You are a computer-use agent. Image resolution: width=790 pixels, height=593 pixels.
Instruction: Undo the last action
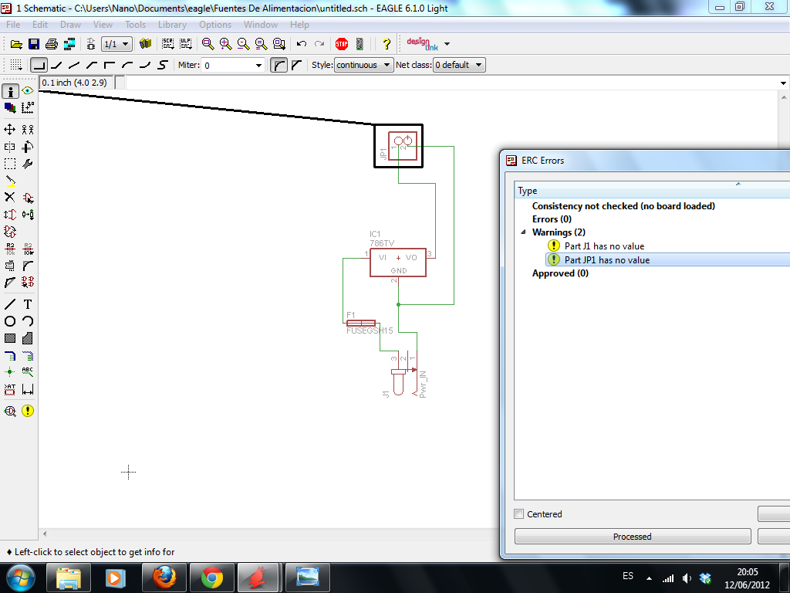point(302,44)
